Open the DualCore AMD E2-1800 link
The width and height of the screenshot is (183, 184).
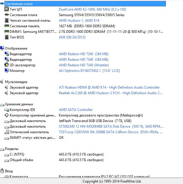(x=92, y=9)
